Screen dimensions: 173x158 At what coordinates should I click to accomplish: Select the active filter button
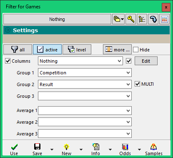pyautogui.click(x=47, y=49)
